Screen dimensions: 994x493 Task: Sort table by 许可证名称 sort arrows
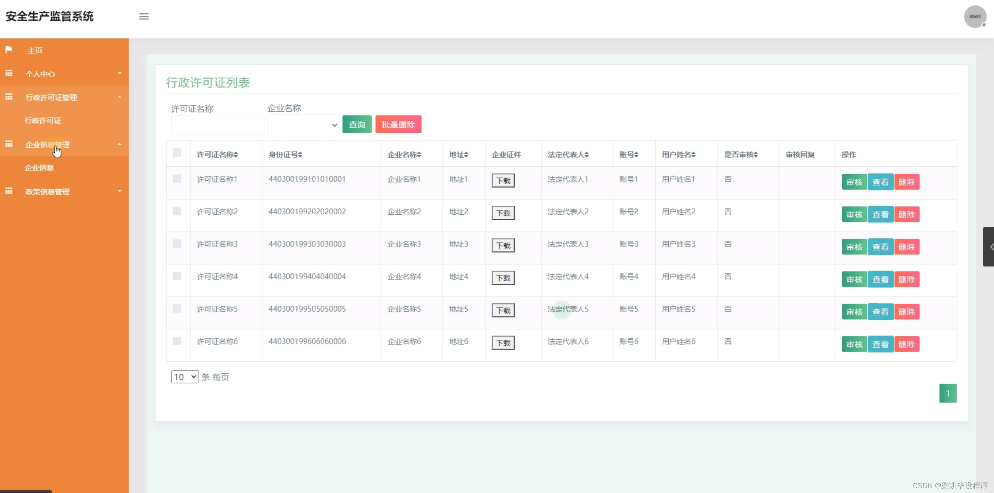pos(236,155)
